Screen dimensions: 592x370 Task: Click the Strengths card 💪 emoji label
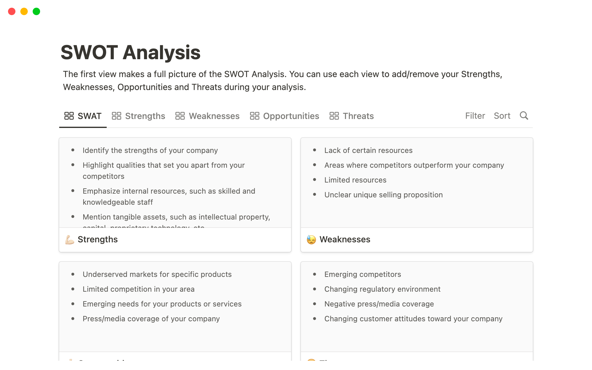(x=69, y=239)
